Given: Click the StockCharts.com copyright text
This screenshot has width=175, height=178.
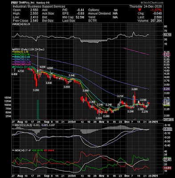Looking at the screenshot, I should click(152, 3).
